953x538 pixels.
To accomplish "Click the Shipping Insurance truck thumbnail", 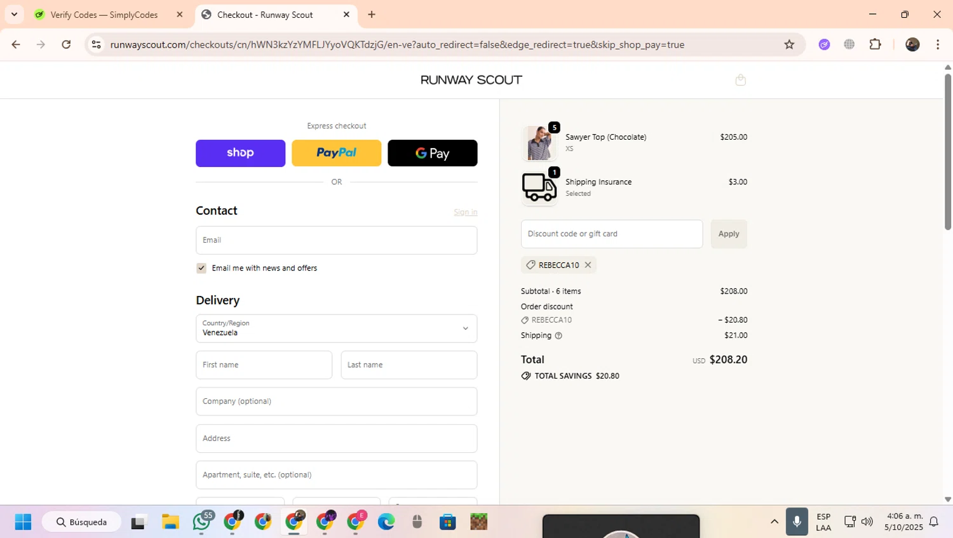I will [x=539, y=188].
